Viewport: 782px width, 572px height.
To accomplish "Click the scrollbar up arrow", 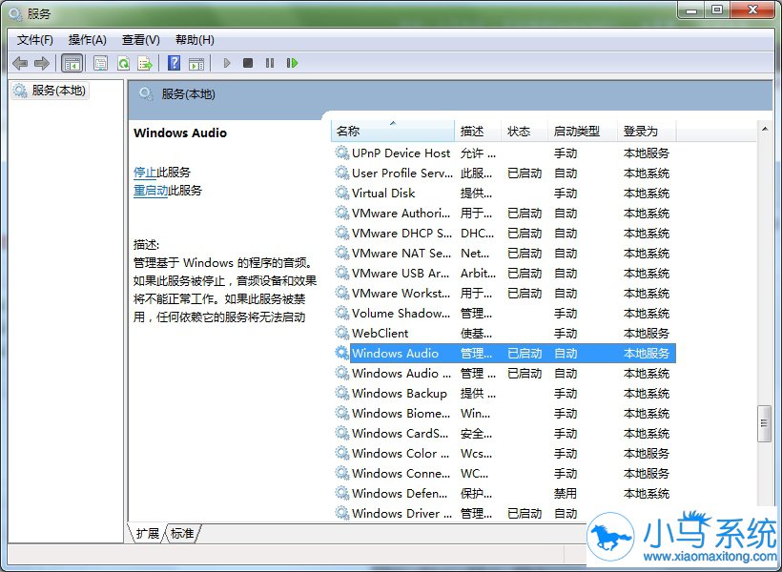I will [765, 129].
